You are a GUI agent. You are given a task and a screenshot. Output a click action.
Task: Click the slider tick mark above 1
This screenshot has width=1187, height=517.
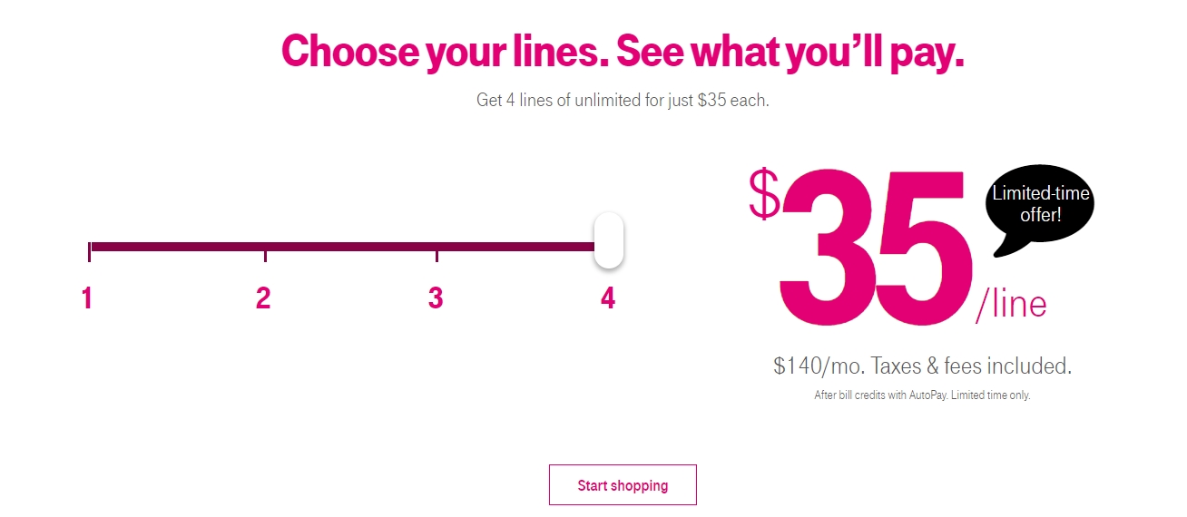click(89, 251)
